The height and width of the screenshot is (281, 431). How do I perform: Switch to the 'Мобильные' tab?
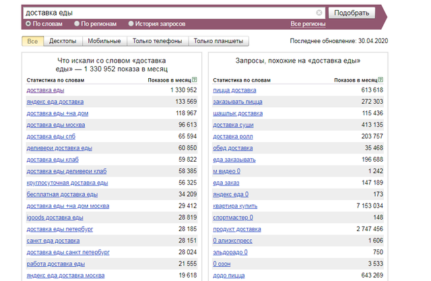click(x=104, y=41)
